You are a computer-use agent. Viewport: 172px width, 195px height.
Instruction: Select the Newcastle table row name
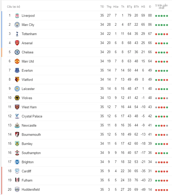tap(29, 125)
